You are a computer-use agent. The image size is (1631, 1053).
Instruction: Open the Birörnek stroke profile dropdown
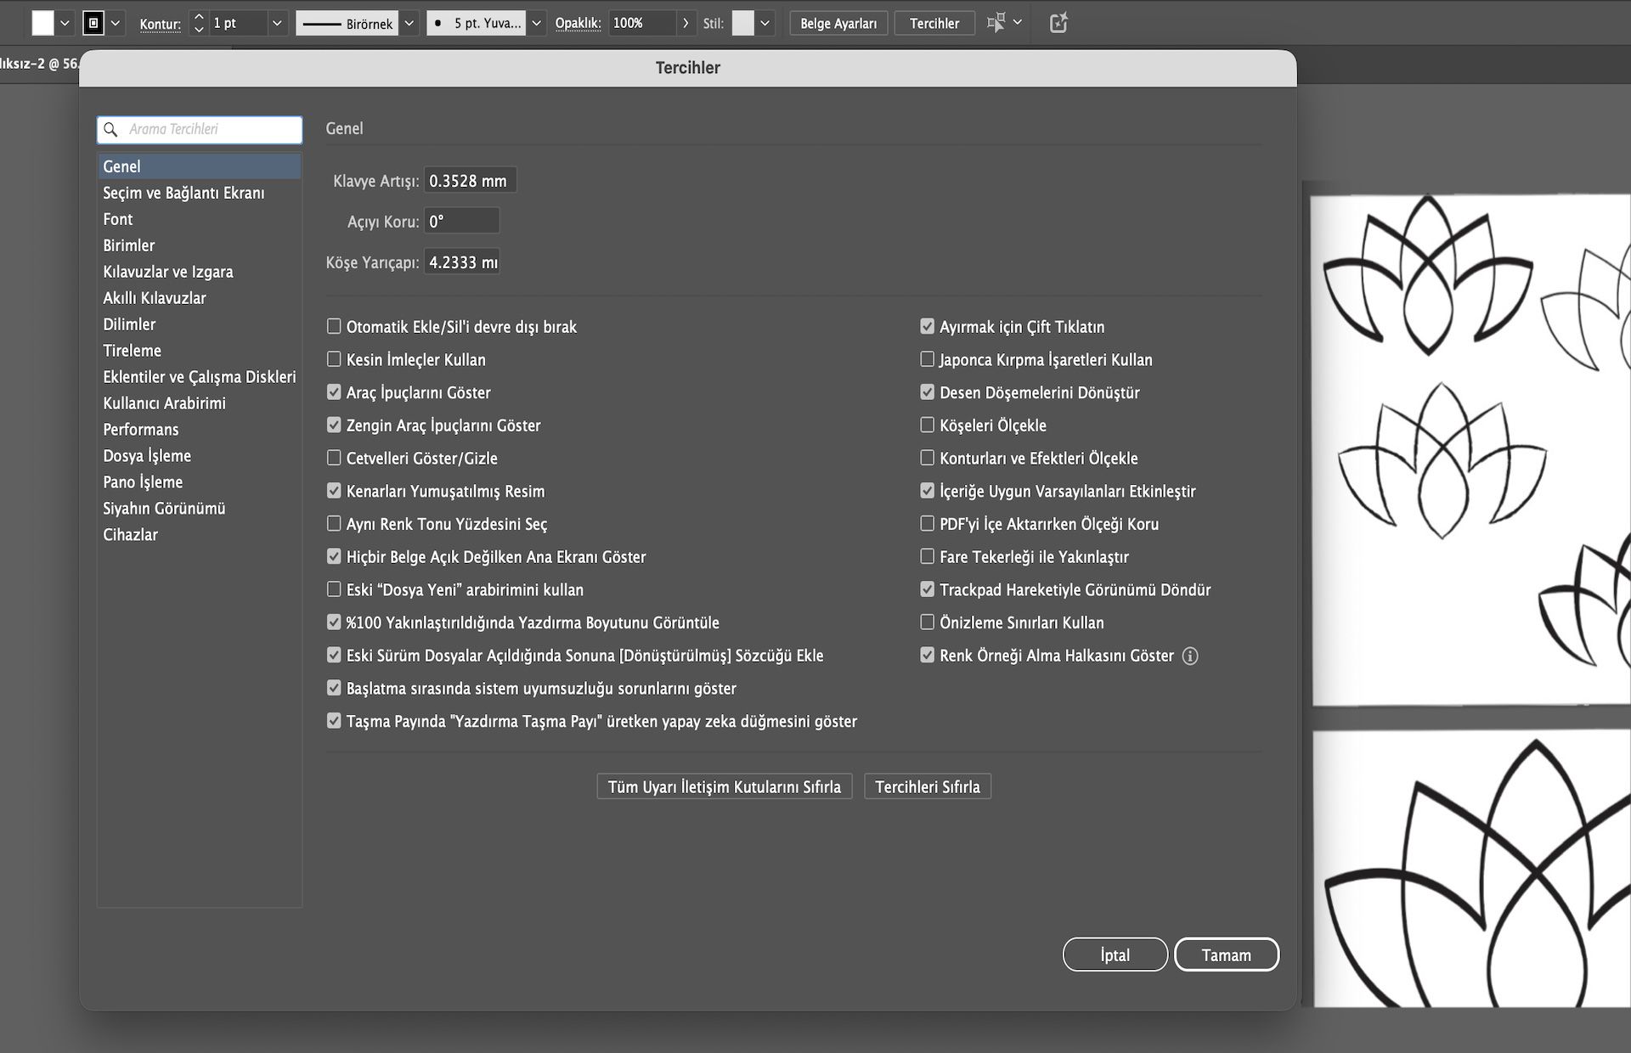click(x=409, y=23)
